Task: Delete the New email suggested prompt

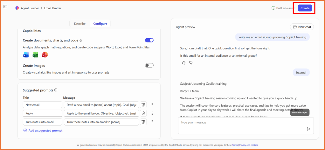Action: (x=143, y=105)
